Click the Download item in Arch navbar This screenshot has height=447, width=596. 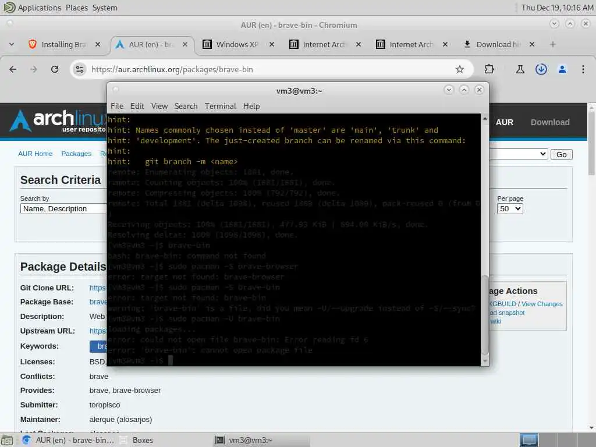[550, 122]
